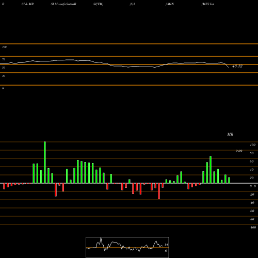
Task: Click the ') MIN' header text
Action: pos(170,4)
